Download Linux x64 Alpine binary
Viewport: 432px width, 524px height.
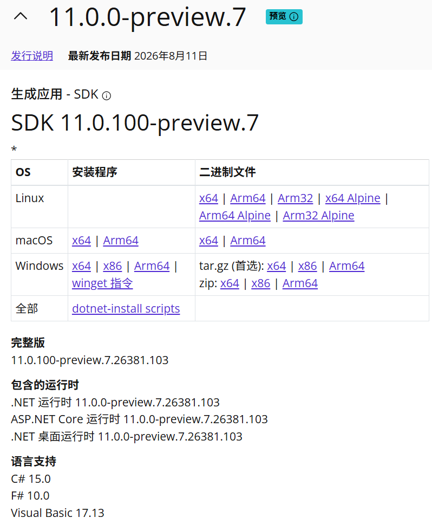tap(353, 198)
